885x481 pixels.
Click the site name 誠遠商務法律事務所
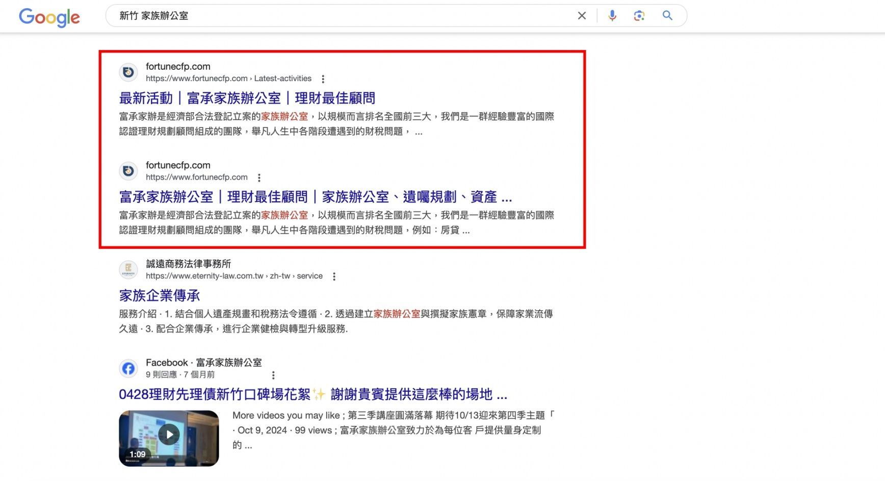click(x=189, y=264)
